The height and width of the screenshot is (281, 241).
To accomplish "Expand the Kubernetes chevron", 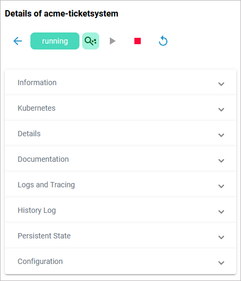I will pos(221,109).
